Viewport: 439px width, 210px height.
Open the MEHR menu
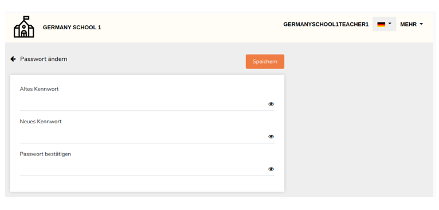click(411, 25)
